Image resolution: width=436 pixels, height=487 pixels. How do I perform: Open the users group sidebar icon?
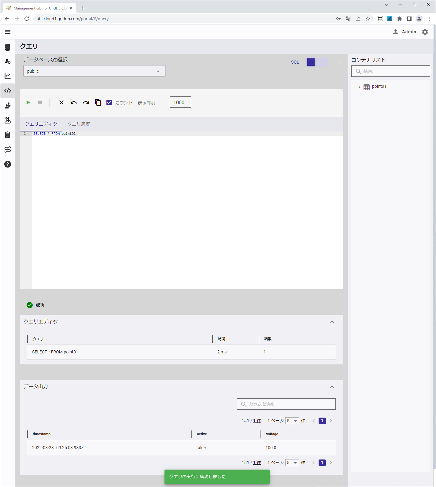[x=8, y=105]
